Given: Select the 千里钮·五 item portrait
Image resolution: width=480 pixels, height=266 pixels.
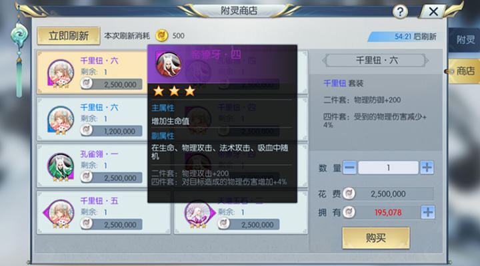Looking at the screenshot, I should click(60, 213).
